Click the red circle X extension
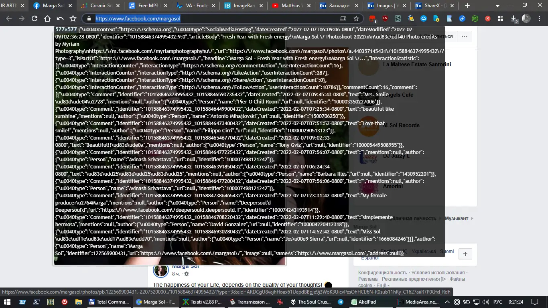Image resolution: width=548 pixels, height=308 pixels. pos(488,18)
